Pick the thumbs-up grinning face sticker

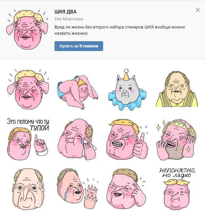tap(127, 139)
